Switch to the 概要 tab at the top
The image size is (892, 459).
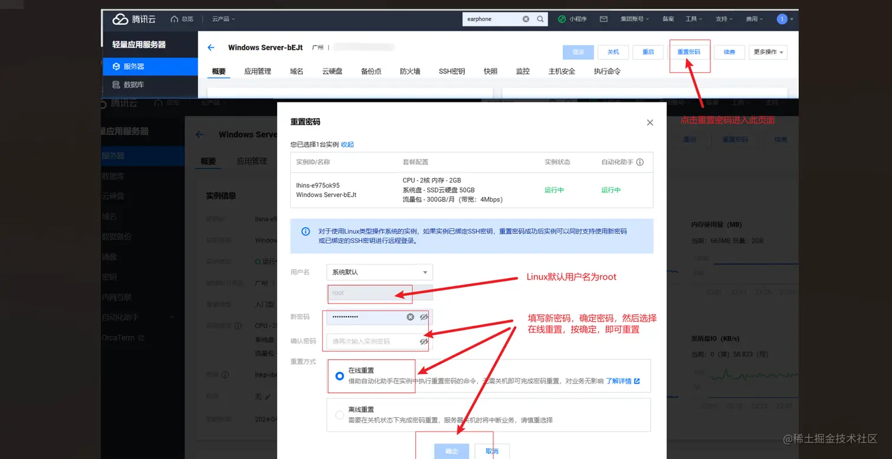(219, 71)
